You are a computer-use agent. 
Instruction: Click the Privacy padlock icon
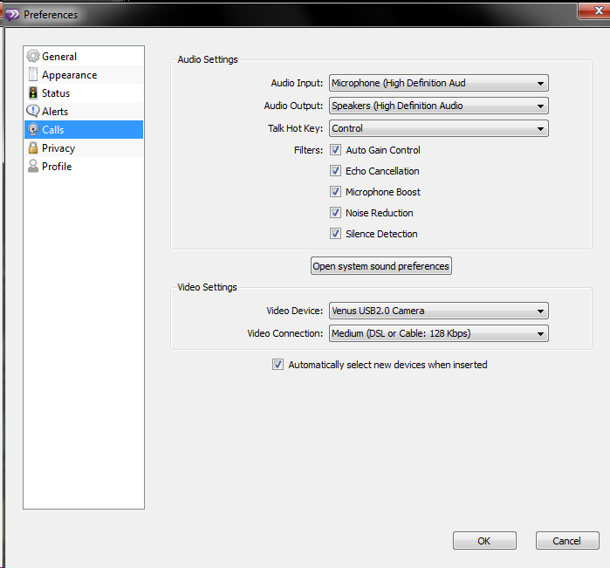pyautogui.click(x=33, y=148)
